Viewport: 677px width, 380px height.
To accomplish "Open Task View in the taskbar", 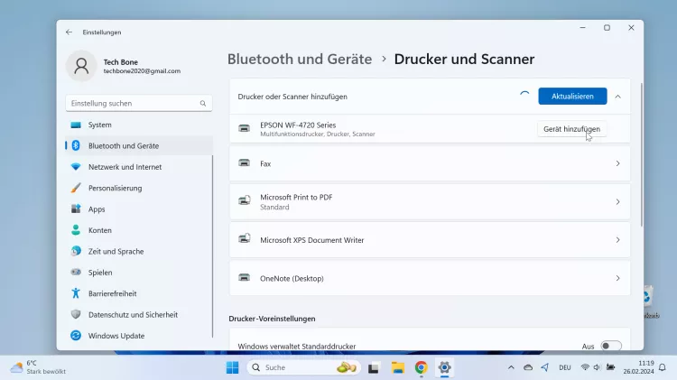I will (374, 368).
